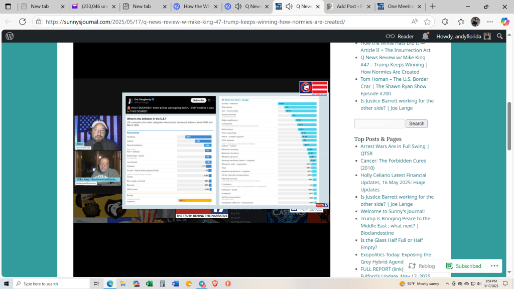Open the notifications bell in WordPress bar

point(425,36)
